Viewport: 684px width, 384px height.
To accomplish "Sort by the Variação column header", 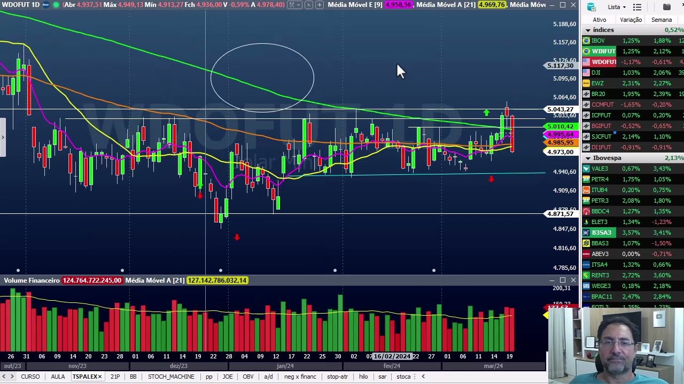I will (631, 20).
